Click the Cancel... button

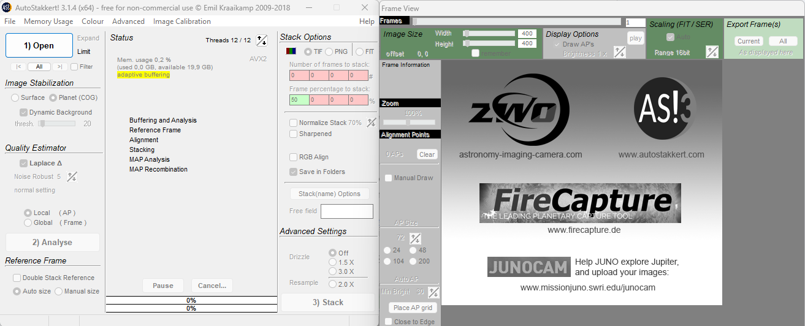tap(212, 285)
